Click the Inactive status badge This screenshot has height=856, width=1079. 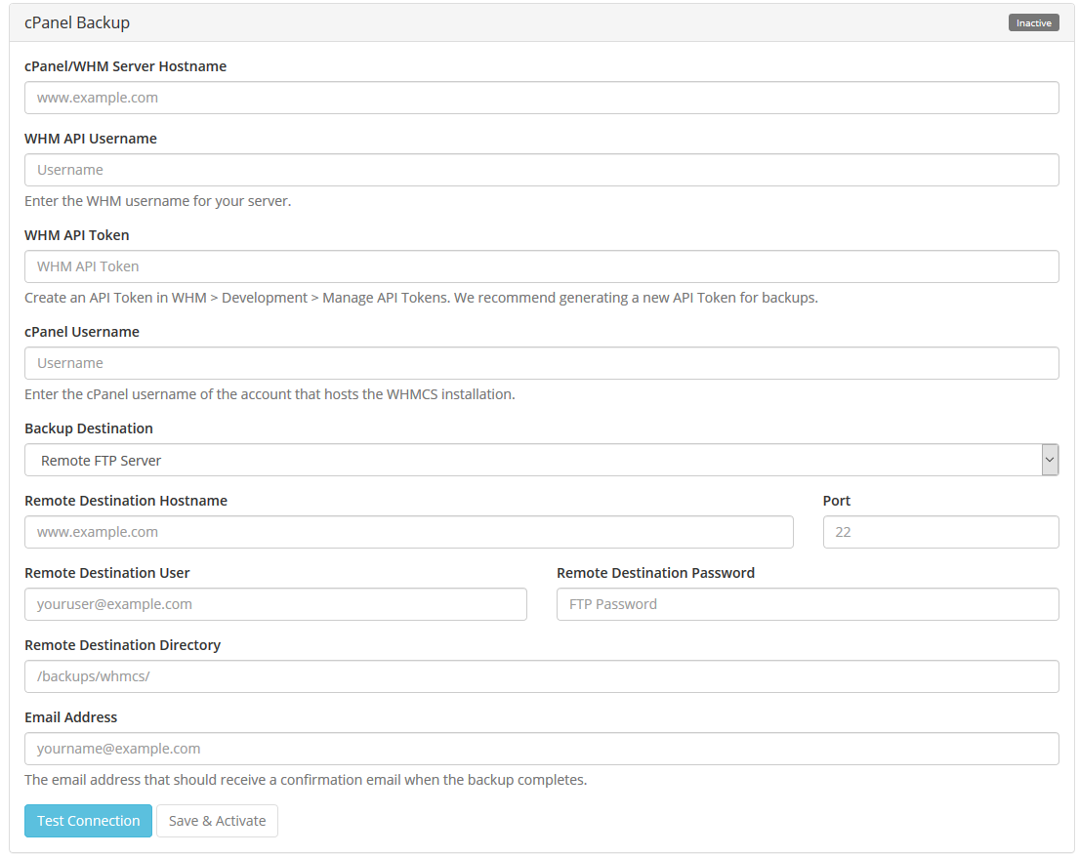(1033, 22)
